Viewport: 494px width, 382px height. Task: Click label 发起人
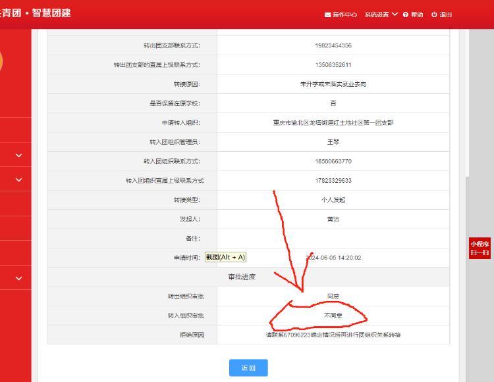point(190,219)
